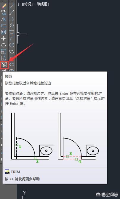120x199 pixels.
Task: Select the Polygon tool
Action: point(12,25)
